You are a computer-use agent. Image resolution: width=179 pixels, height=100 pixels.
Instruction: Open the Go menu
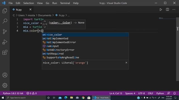[x=47, y=3]
